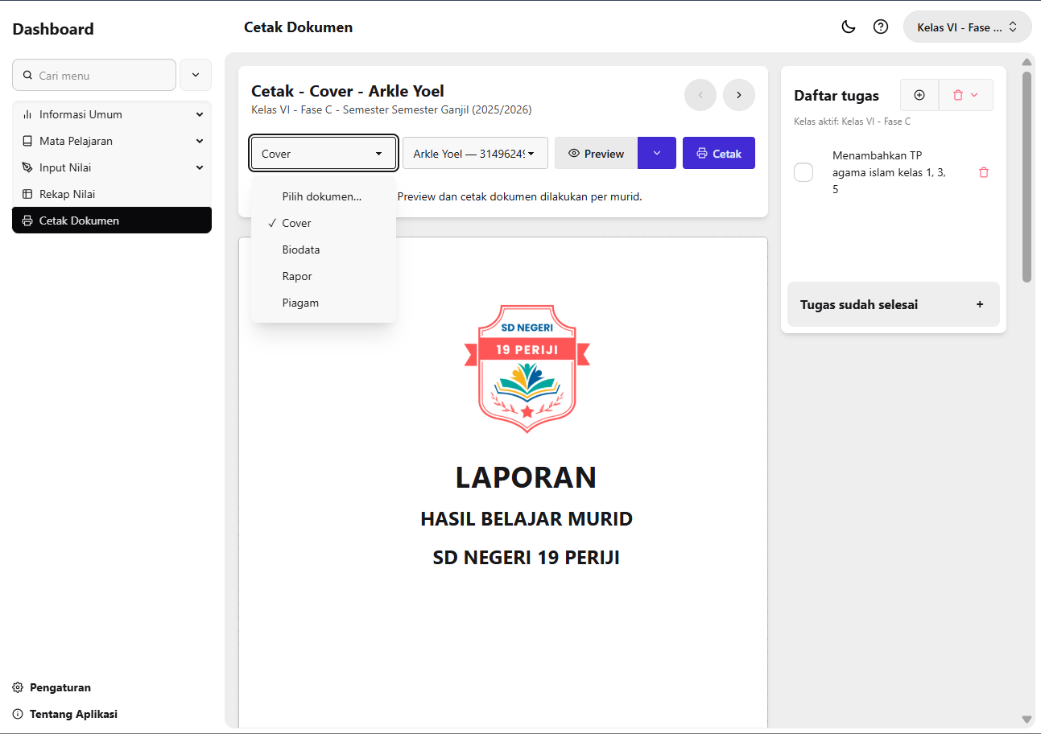1041x734 pixels.
Task: Toggle selection of Biodata document
Action: point(300,249)
